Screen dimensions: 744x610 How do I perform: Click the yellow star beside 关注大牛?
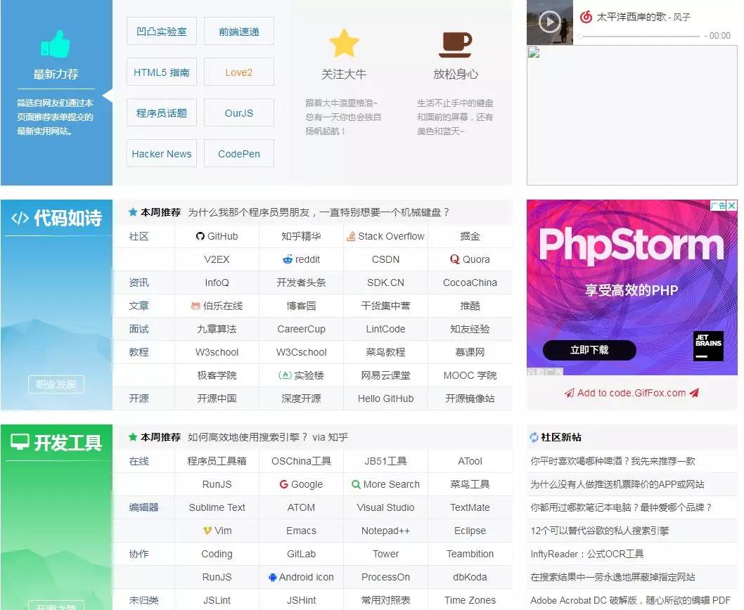[344, 42]
